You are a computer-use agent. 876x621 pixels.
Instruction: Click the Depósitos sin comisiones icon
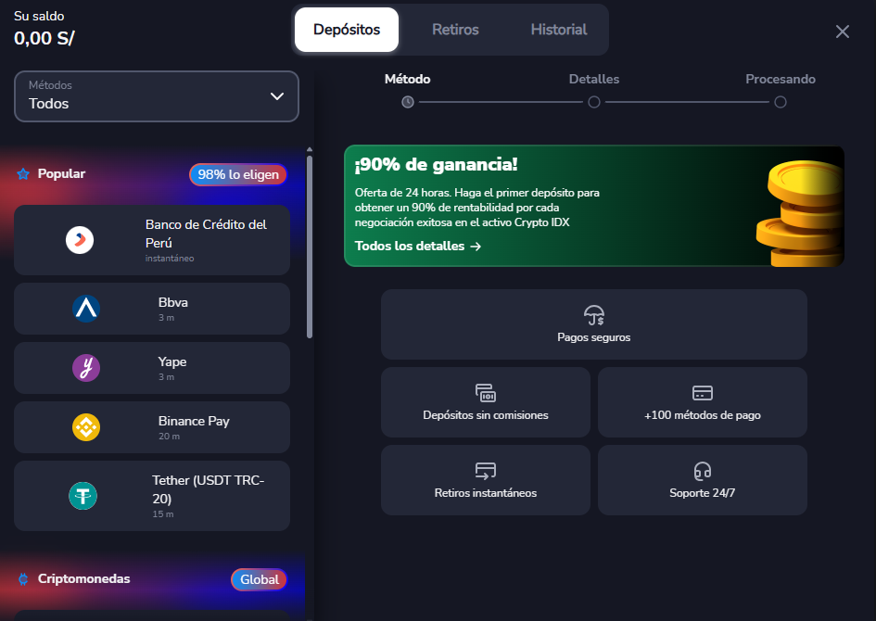coord(486,393)
